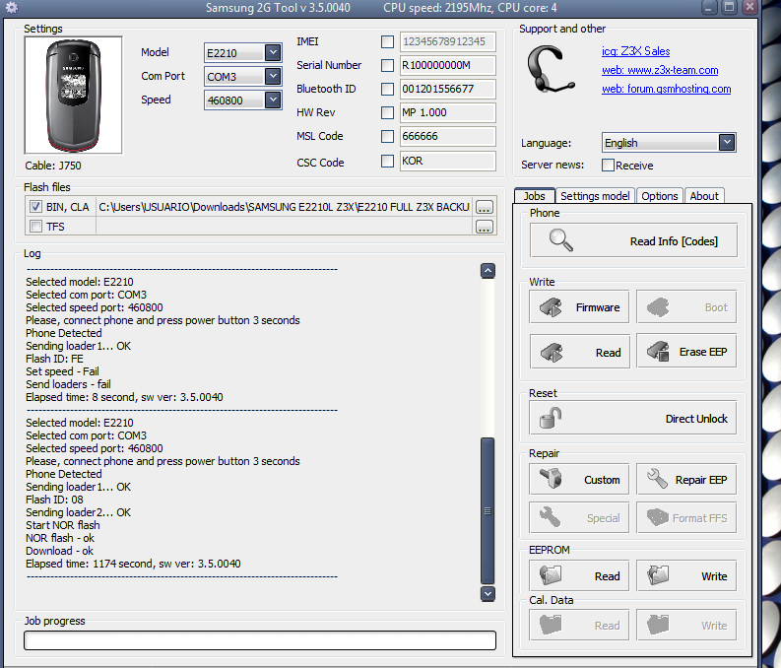781x668 pixels.
Task: Open the Speed dropdown arrow
Action: click(x=273, y=100)
